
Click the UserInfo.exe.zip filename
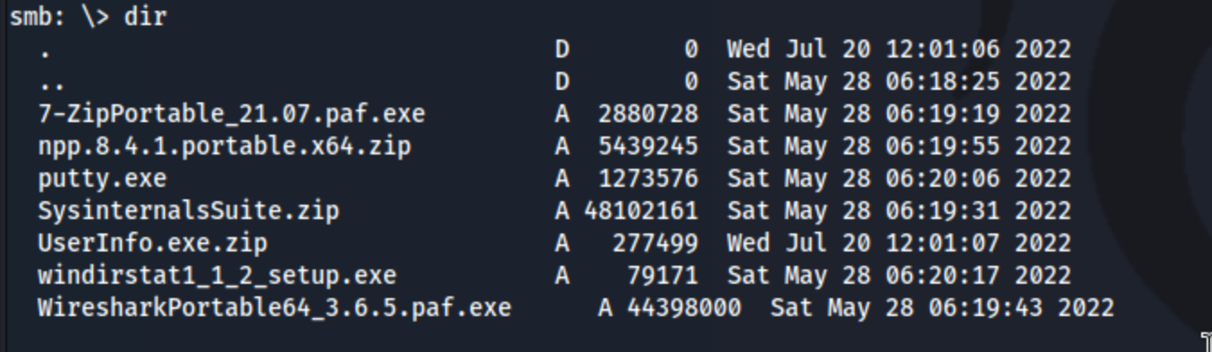(x=153, y=243)
